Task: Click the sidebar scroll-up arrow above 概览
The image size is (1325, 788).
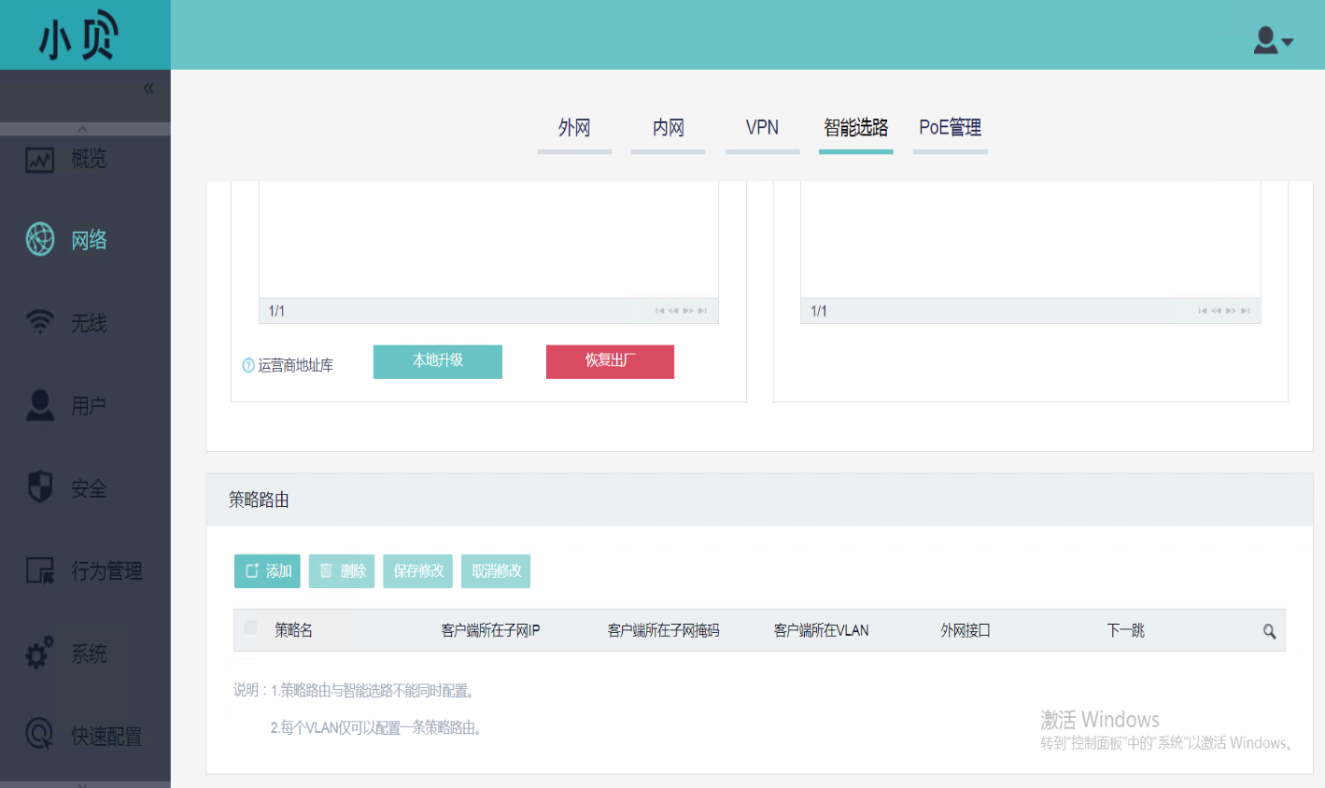Action: 82,129
